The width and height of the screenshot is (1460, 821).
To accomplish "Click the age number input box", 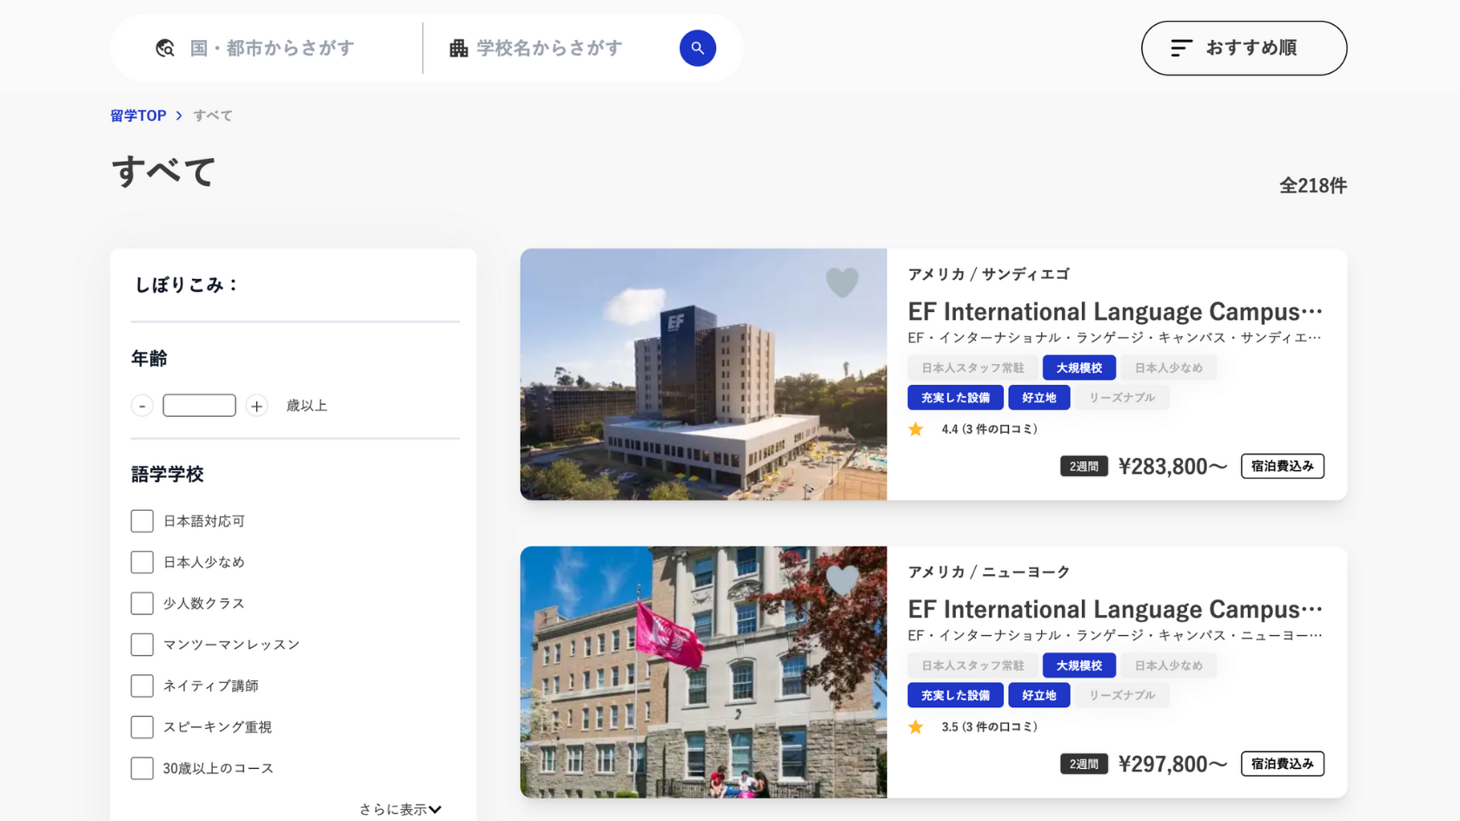I will (199, 406).
